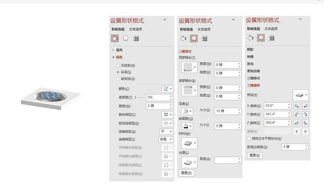Switch to 文本选项 tab in the 线条 panel
Image resolution: width=324 pixels, height=189 pixels.
[x=135, y=29]
